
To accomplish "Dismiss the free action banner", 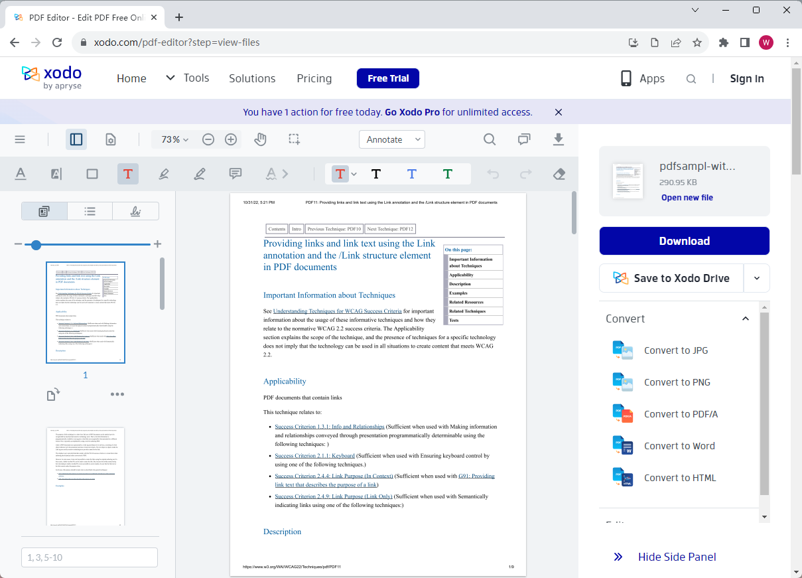I will pos(559,112).
